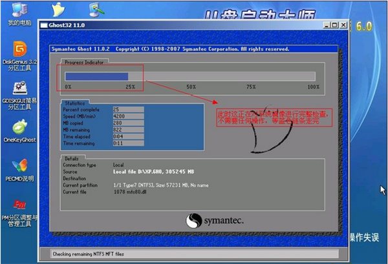Launch the PM partition manager icon
388x264 pixels.
(20, 213)
